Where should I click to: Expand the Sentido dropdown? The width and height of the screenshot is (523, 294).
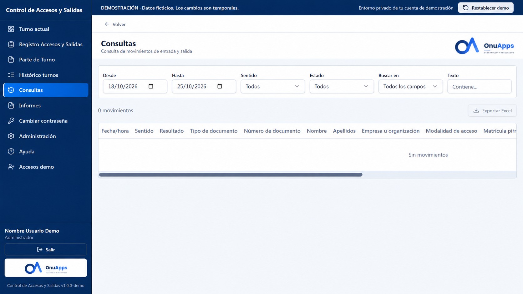273,86
